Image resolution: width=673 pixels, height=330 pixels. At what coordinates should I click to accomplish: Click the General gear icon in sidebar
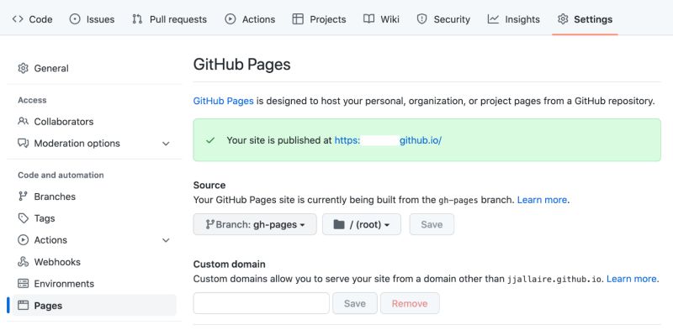pos(24,68)
